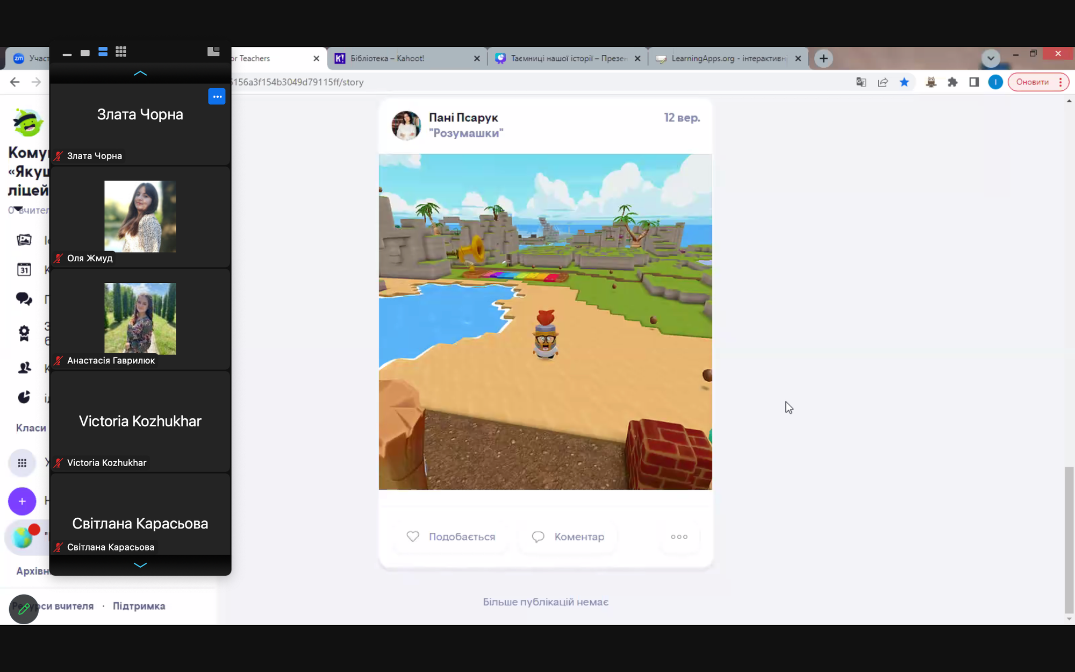Open the globe class icon with red badge
This screenshot has height=672, width=1075.
click(24, 537)
